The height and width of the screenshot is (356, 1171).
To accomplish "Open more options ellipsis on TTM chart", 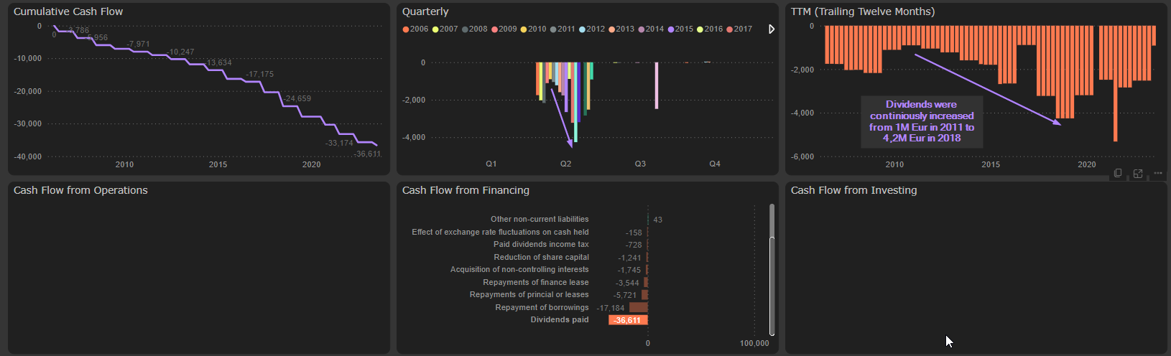I will (x=1157, y=174).
